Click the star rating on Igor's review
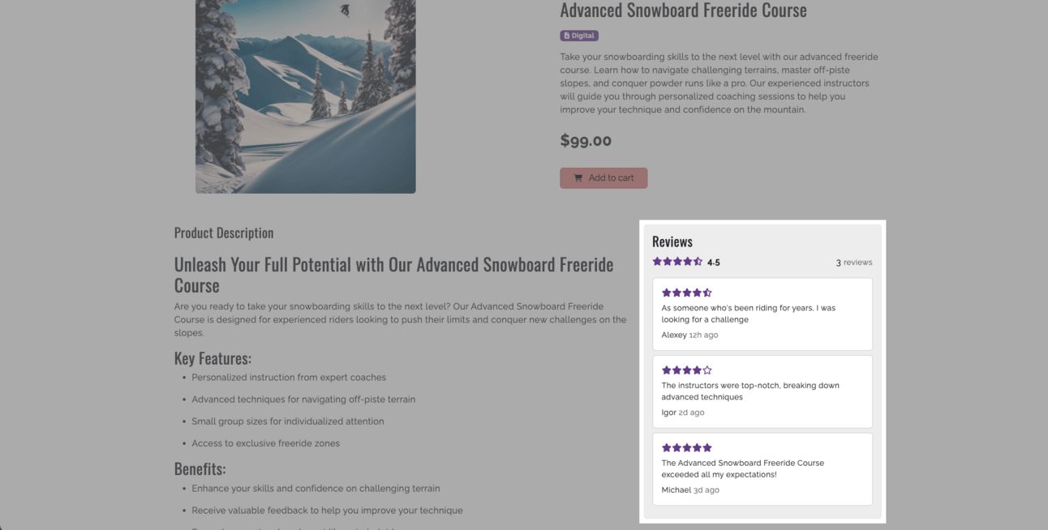The height and width of the screenshot is (530, 1048). [687, 370]
